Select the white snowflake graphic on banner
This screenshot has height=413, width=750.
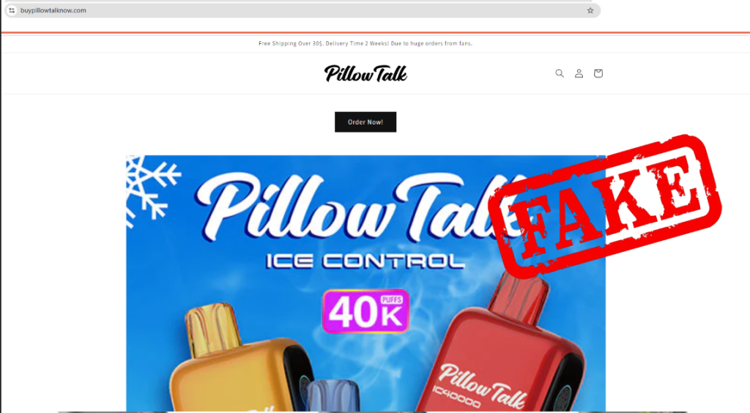point(151,190)
